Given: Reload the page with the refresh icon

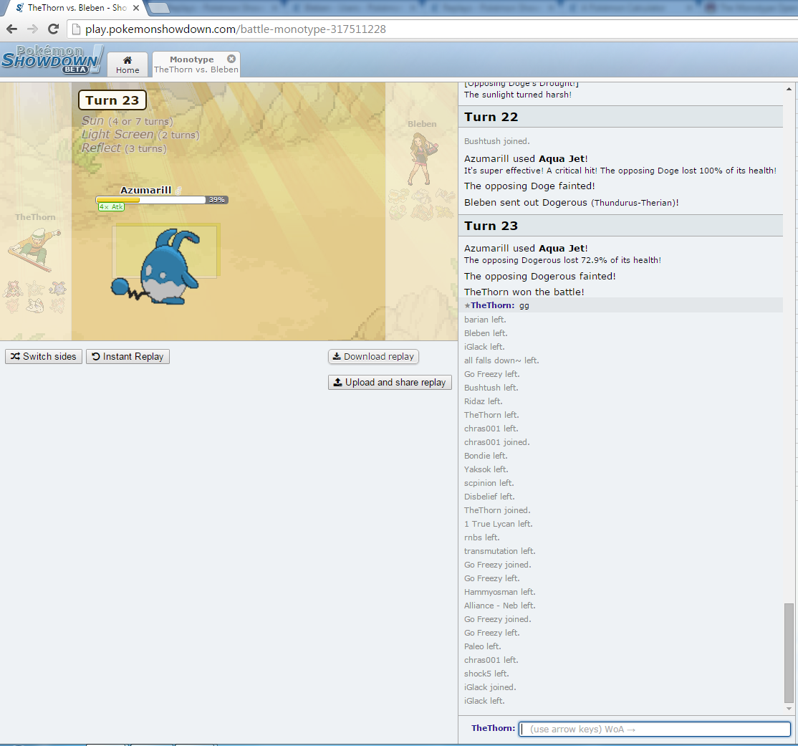Looking at the screenshot, I should click(x=53, y=29).
